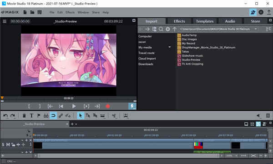The image size is (273, 164).
Task: Select the arrow mouse mode for single objects
Action: pos(81,115)
